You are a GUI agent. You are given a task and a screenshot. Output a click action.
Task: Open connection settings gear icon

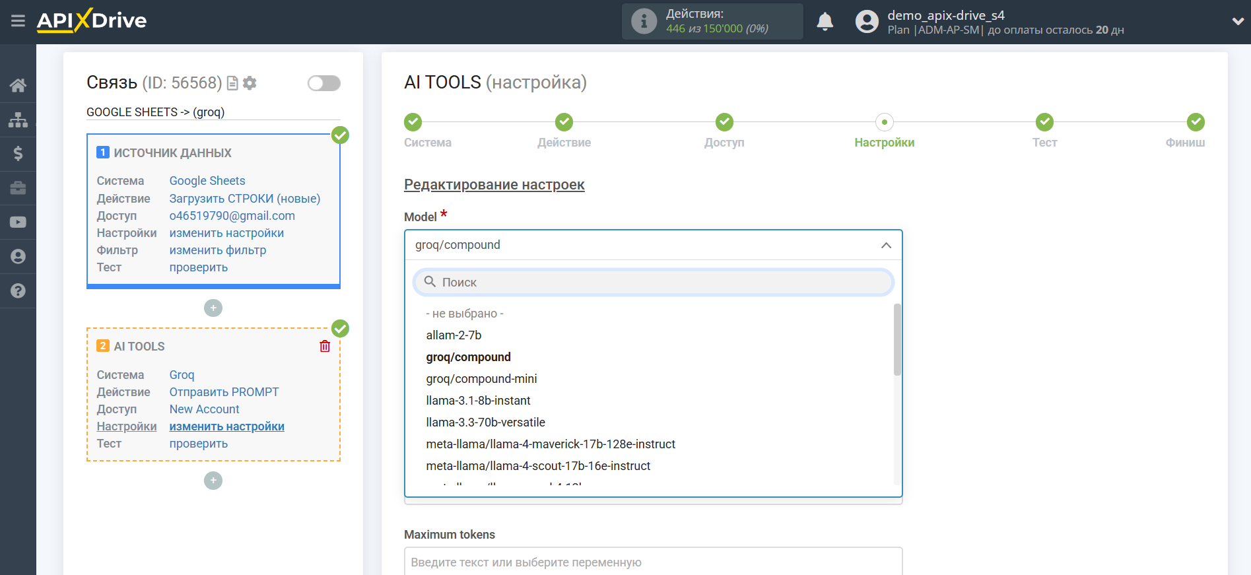tap(250, 83)
